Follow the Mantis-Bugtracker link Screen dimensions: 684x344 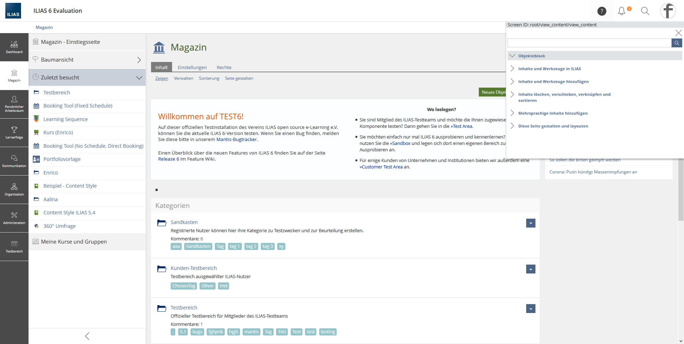236,140
